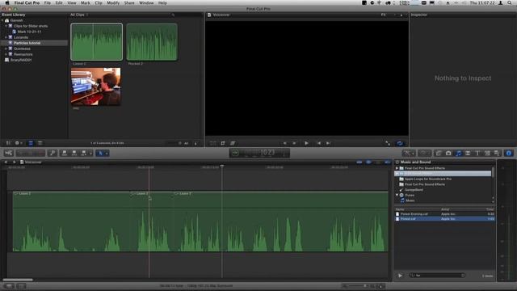
Task: Select the Mark 10-21-11 item
Action: click(x=29, y=32)
